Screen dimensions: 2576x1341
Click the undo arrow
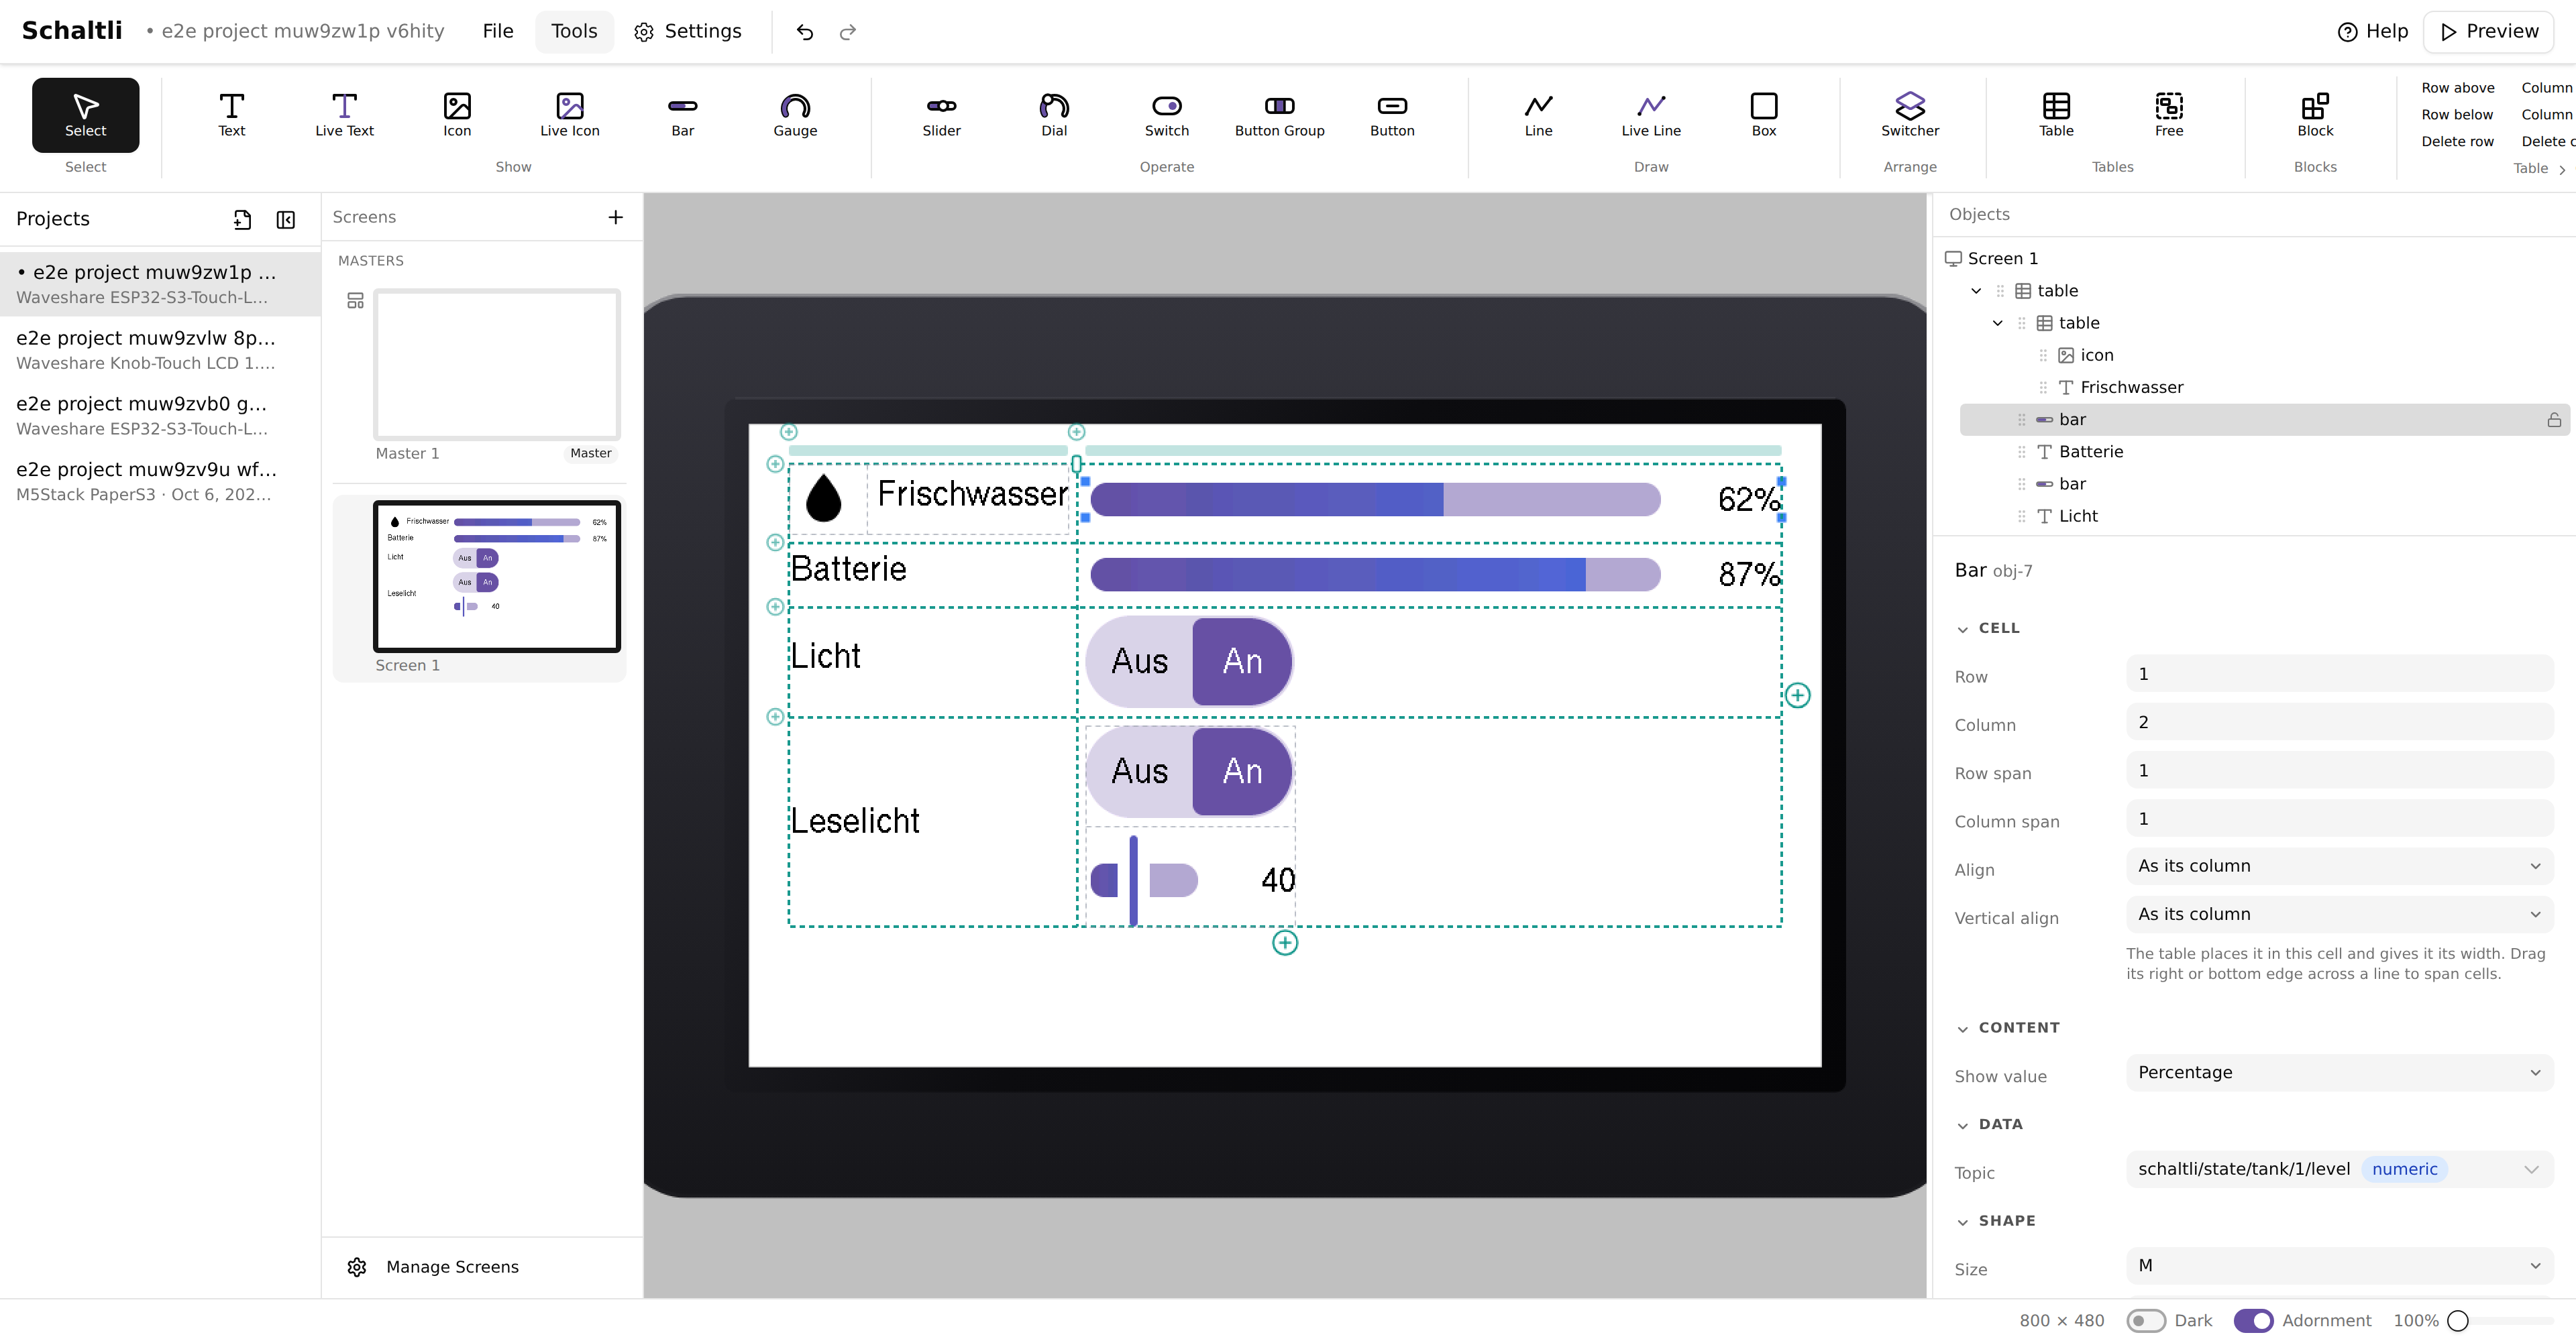pos(805,32)
